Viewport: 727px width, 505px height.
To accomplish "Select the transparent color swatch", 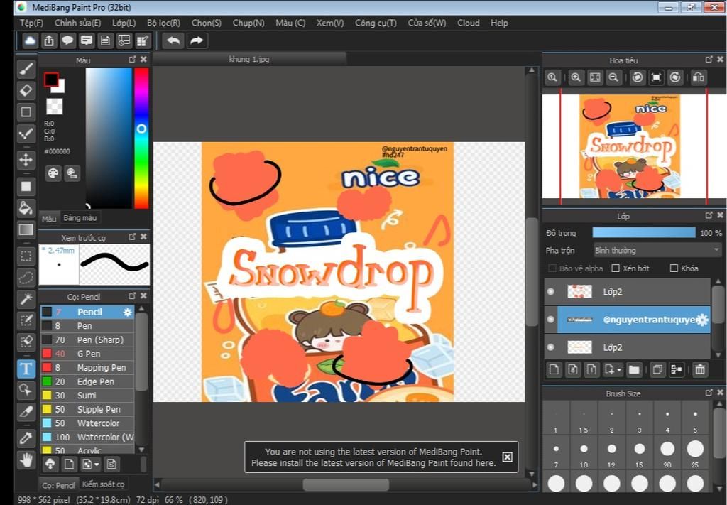I will tap(55, 107).
